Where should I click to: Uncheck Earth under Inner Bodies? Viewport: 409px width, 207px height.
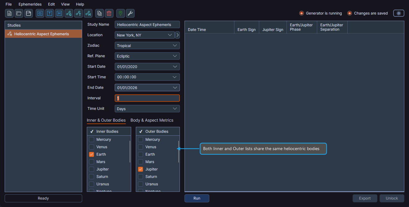tap(91, 154)
